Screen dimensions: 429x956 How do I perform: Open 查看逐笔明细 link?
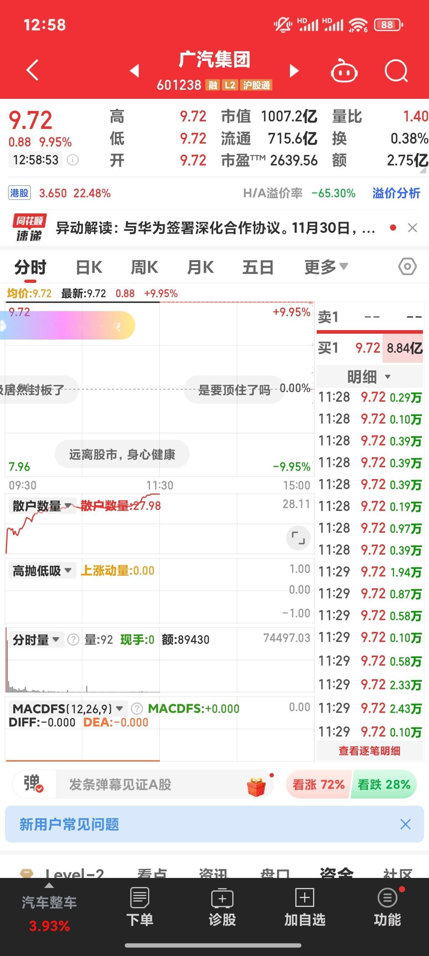coord(369,751)
